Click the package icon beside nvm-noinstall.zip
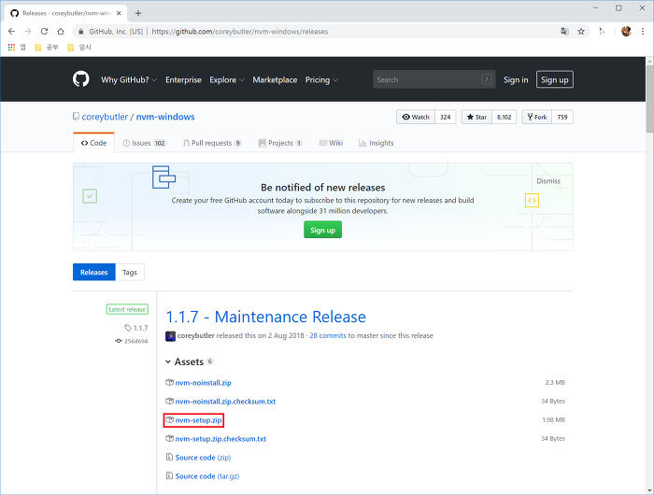654x495 pixels. (169, 382)
